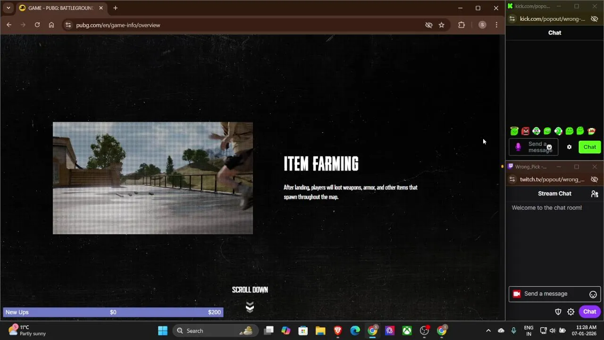
Task: Open Chrome's three-dot menu
Action: coord(496,25)
